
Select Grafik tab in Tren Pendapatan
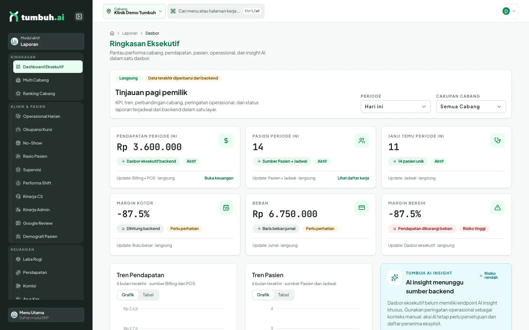[x=128, y=295]
